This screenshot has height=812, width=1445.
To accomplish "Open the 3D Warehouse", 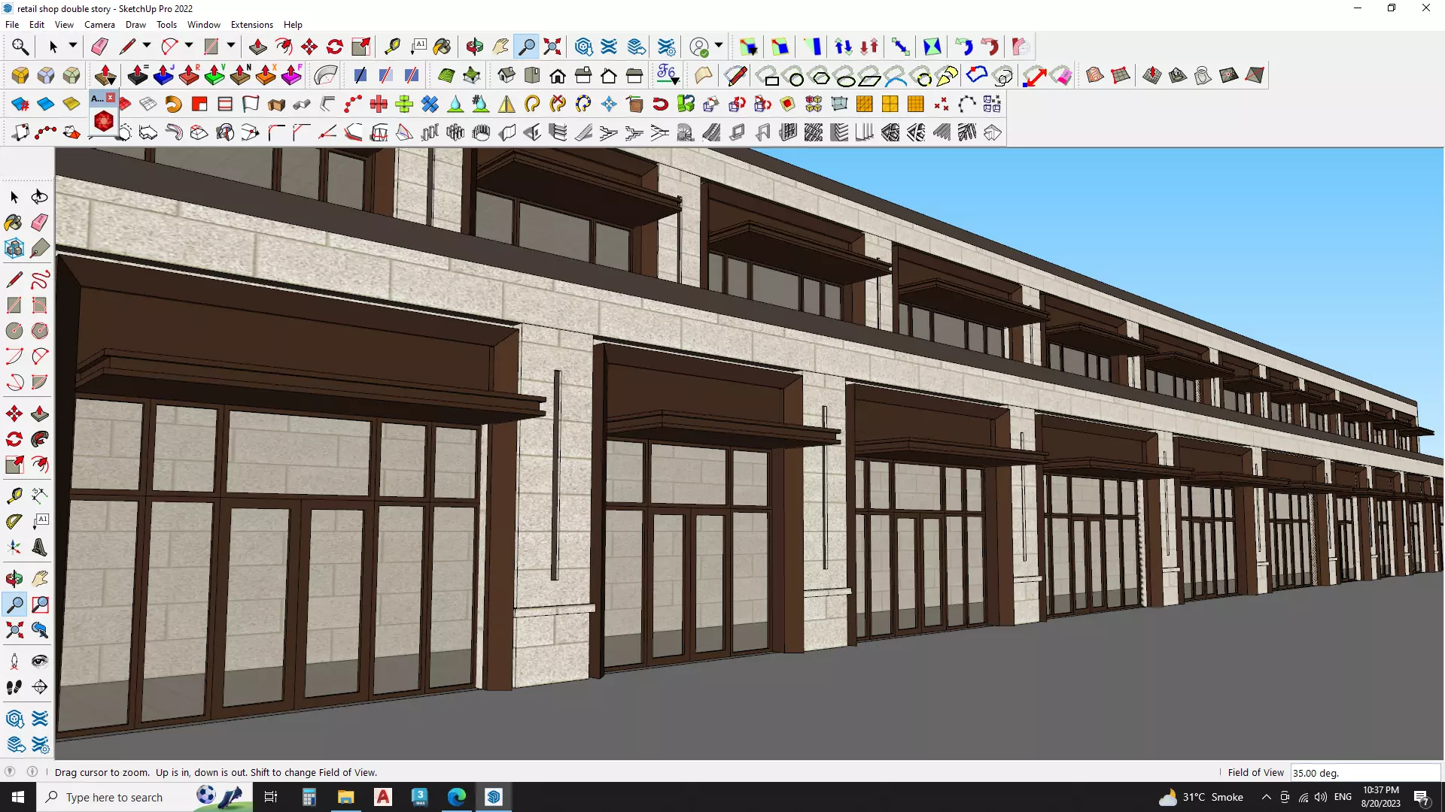I will 583,47.
